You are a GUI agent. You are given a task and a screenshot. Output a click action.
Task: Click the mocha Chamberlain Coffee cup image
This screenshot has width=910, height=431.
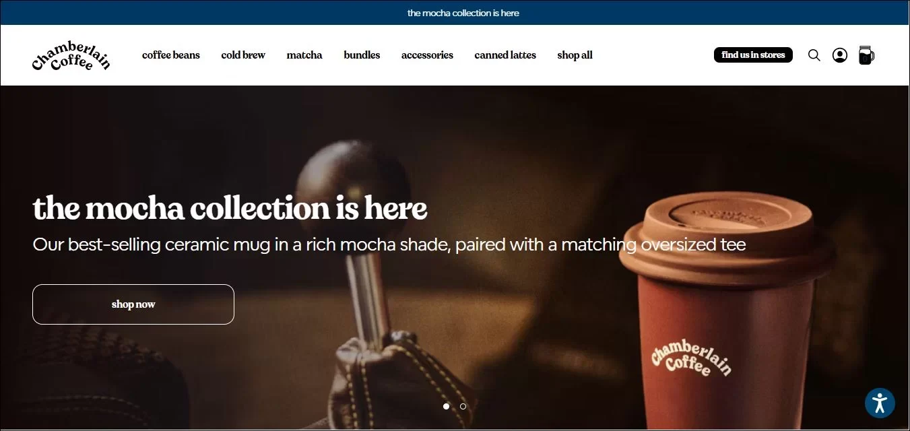coord(727,310)
